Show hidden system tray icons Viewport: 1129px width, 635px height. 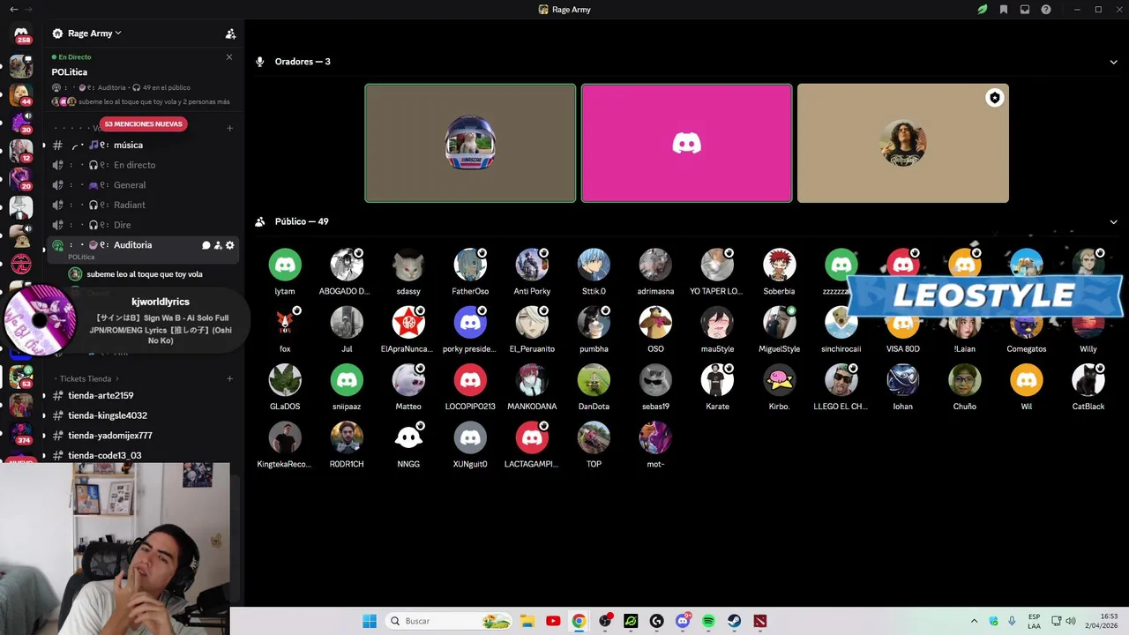point(974,621)
